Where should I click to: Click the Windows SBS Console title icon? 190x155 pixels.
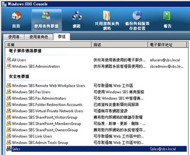click(4, 4)
